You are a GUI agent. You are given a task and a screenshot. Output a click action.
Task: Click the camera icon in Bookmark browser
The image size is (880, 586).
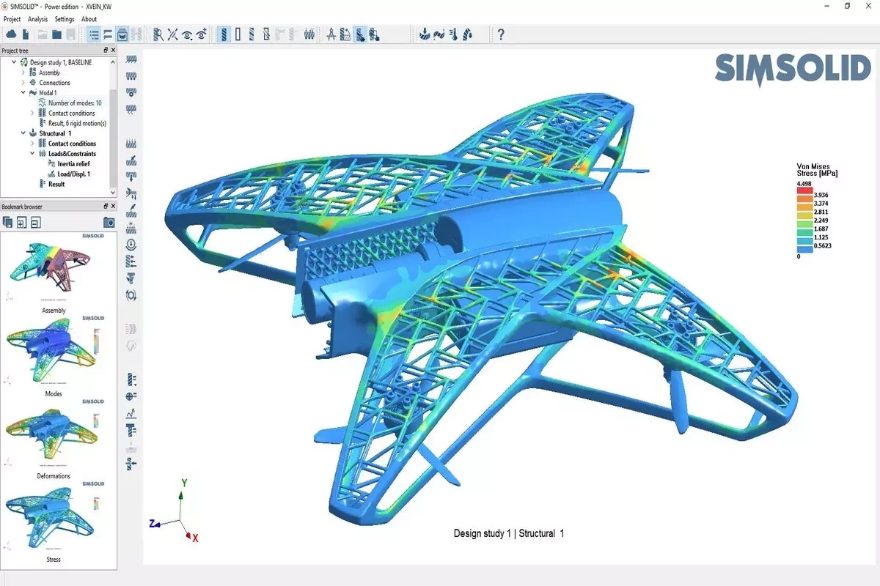109,222
